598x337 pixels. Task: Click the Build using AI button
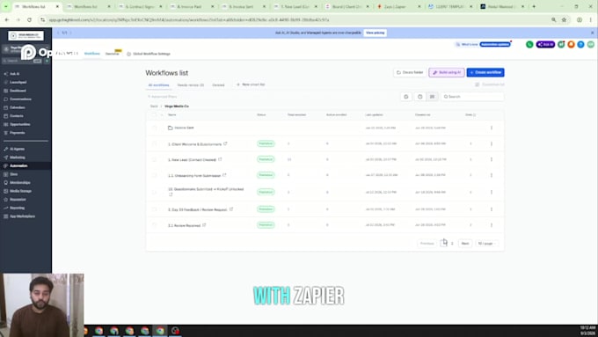pos(447,72)
